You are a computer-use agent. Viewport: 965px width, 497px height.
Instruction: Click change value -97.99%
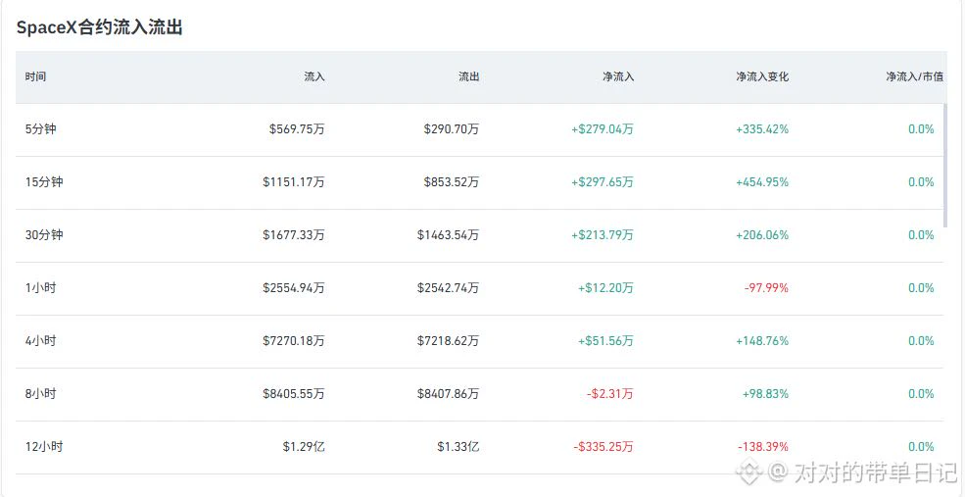click(766, 288)
